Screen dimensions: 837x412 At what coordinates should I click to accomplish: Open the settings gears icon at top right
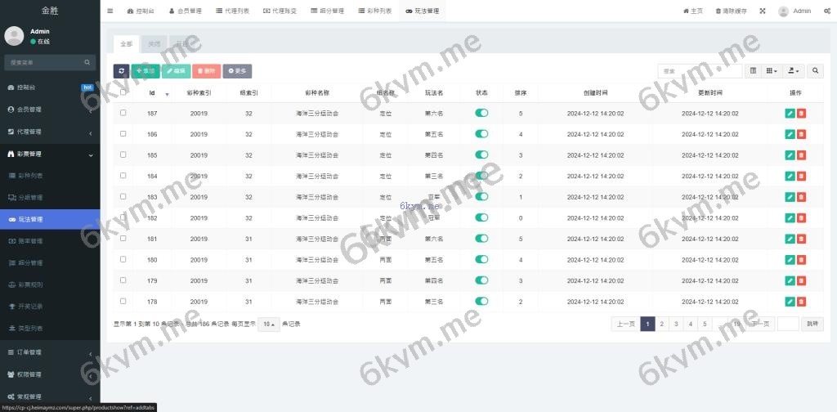[x=827, y=11]
